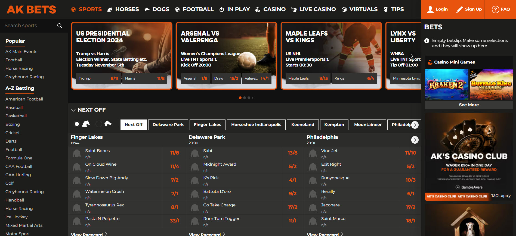
Task: Click jockey silk icon for Runyonesque
Action: (313, 181)
